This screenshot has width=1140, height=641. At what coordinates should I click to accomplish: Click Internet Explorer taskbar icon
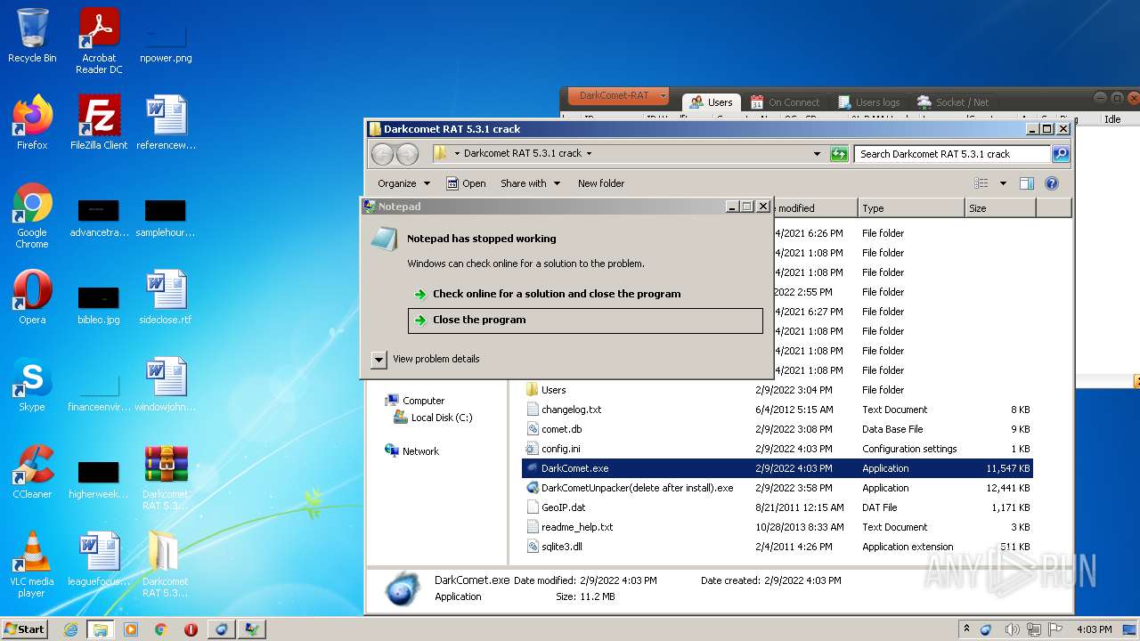[70, 629]
